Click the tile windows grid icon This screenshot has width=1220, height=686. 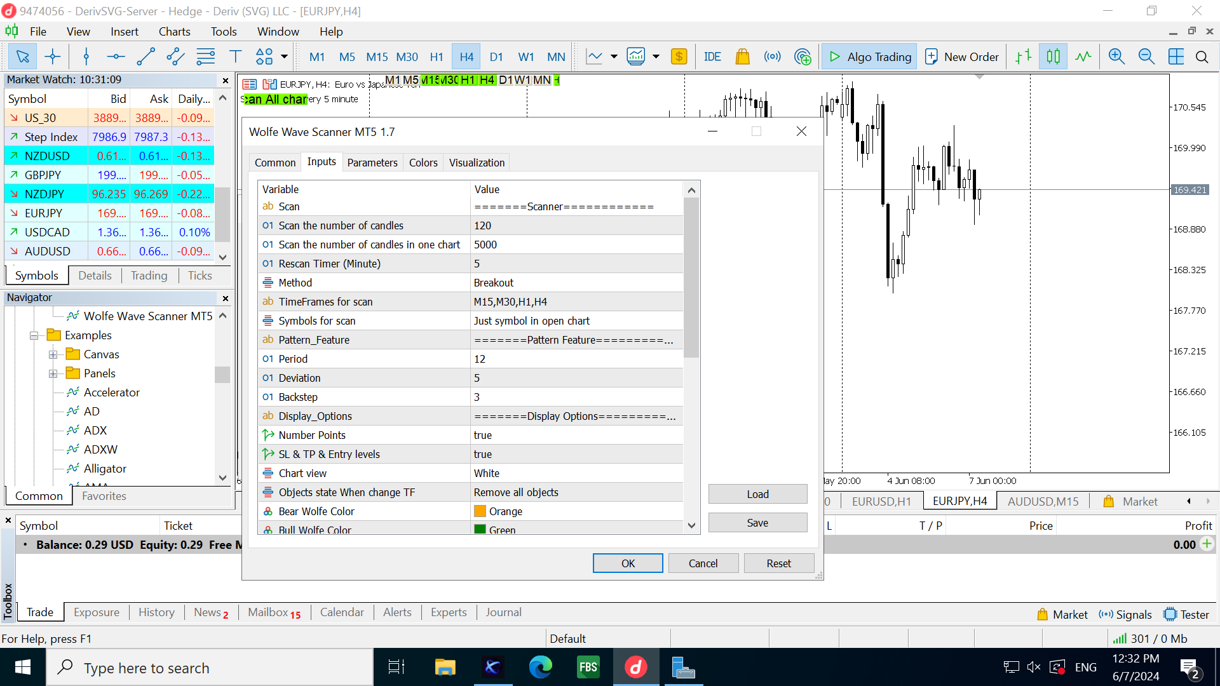pos(1176,57)
